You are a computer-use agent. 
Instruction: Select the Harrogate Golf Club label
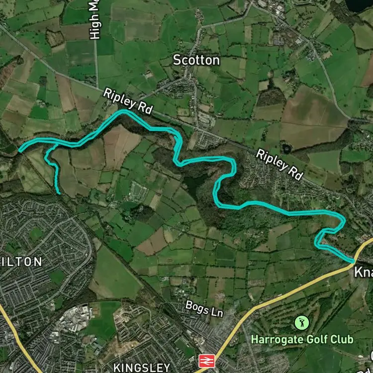click(x=302, y=340)
